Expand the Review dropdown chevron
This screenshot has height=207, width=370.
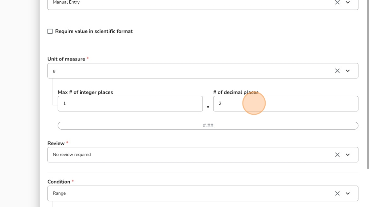pyautogui.click(x=348, y=155)
